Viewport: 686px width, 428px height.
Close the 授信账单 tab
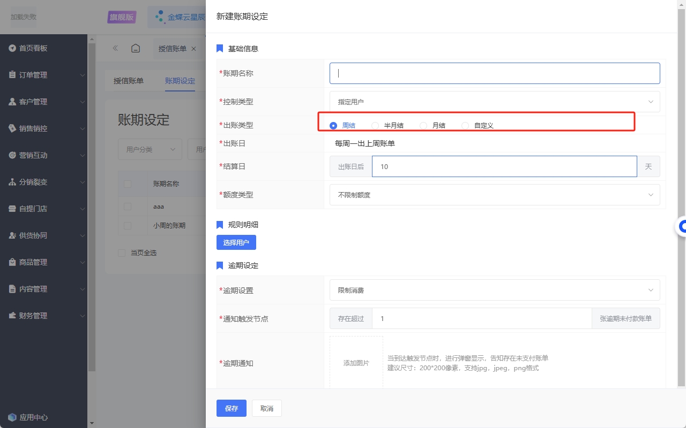(193, 49)
